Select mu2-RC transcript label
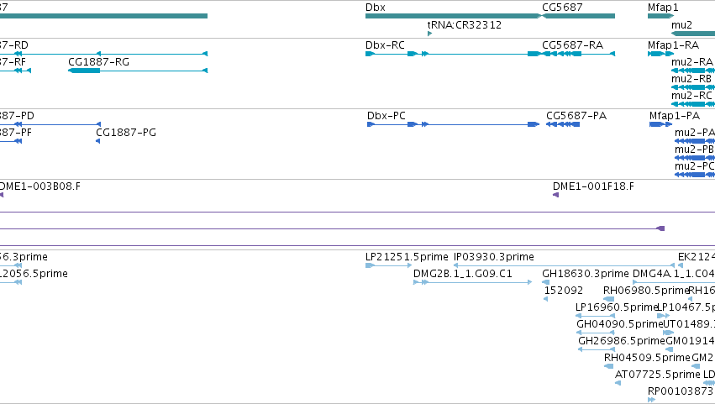715x404 pixels. click(x=691, y=95)
